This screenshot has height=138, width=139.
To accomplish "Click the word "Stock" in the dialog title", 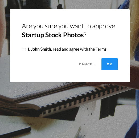I will [54, 35].
